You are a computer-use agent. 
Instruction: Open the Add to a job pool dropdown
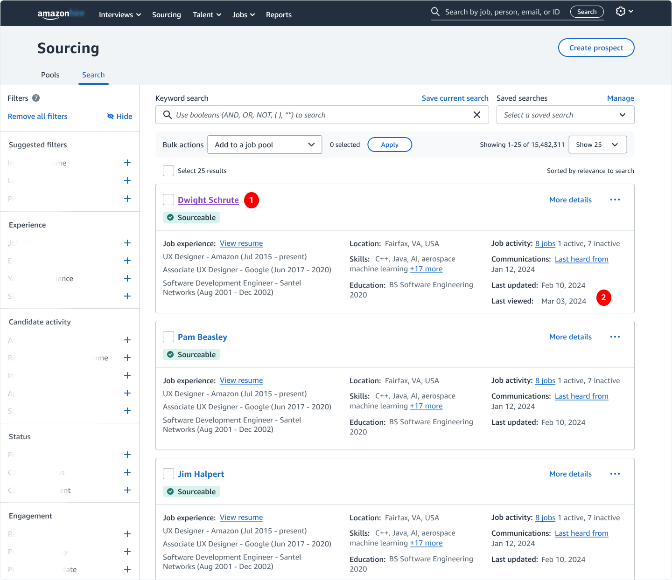(x=265, y=145)
